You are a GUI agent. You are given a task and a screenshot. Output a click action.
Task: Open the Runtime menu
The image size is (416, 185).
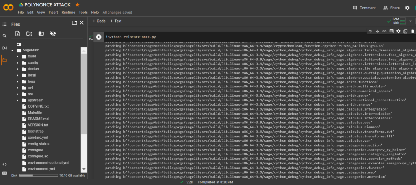tap(68, 13)
